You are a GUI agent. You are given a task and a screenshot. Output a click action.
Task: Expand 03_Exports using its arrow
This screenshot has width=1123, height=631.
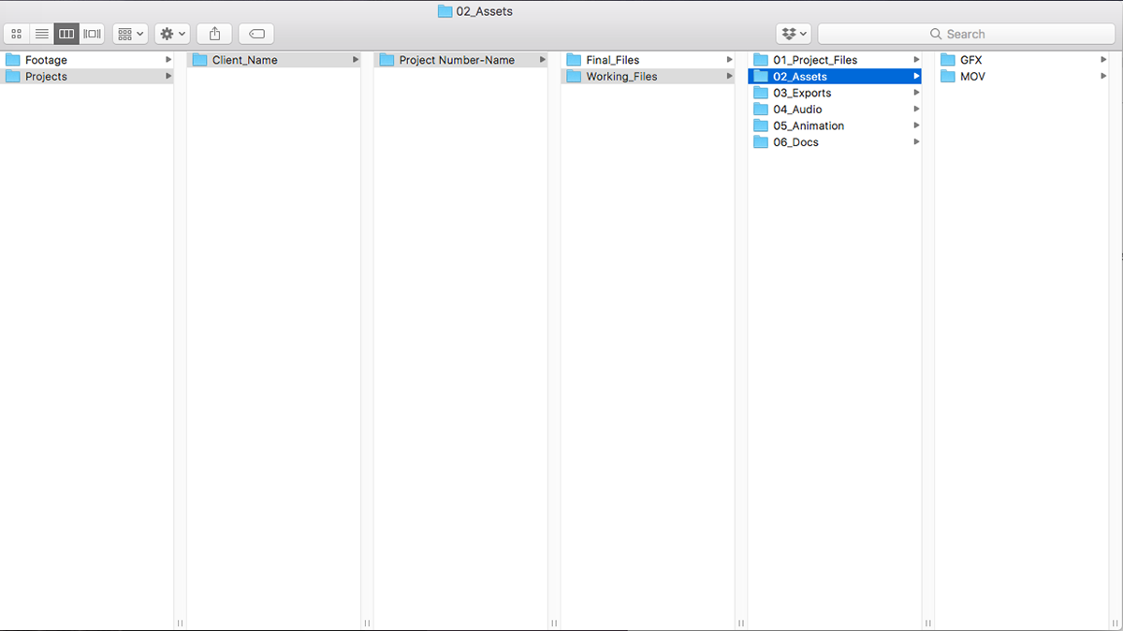pos(917,93)
